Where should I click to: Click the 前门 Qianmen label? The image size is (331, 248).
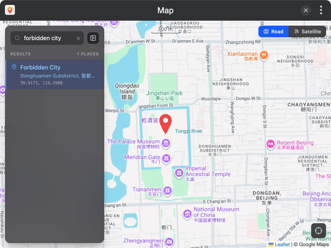coord(167,227)
